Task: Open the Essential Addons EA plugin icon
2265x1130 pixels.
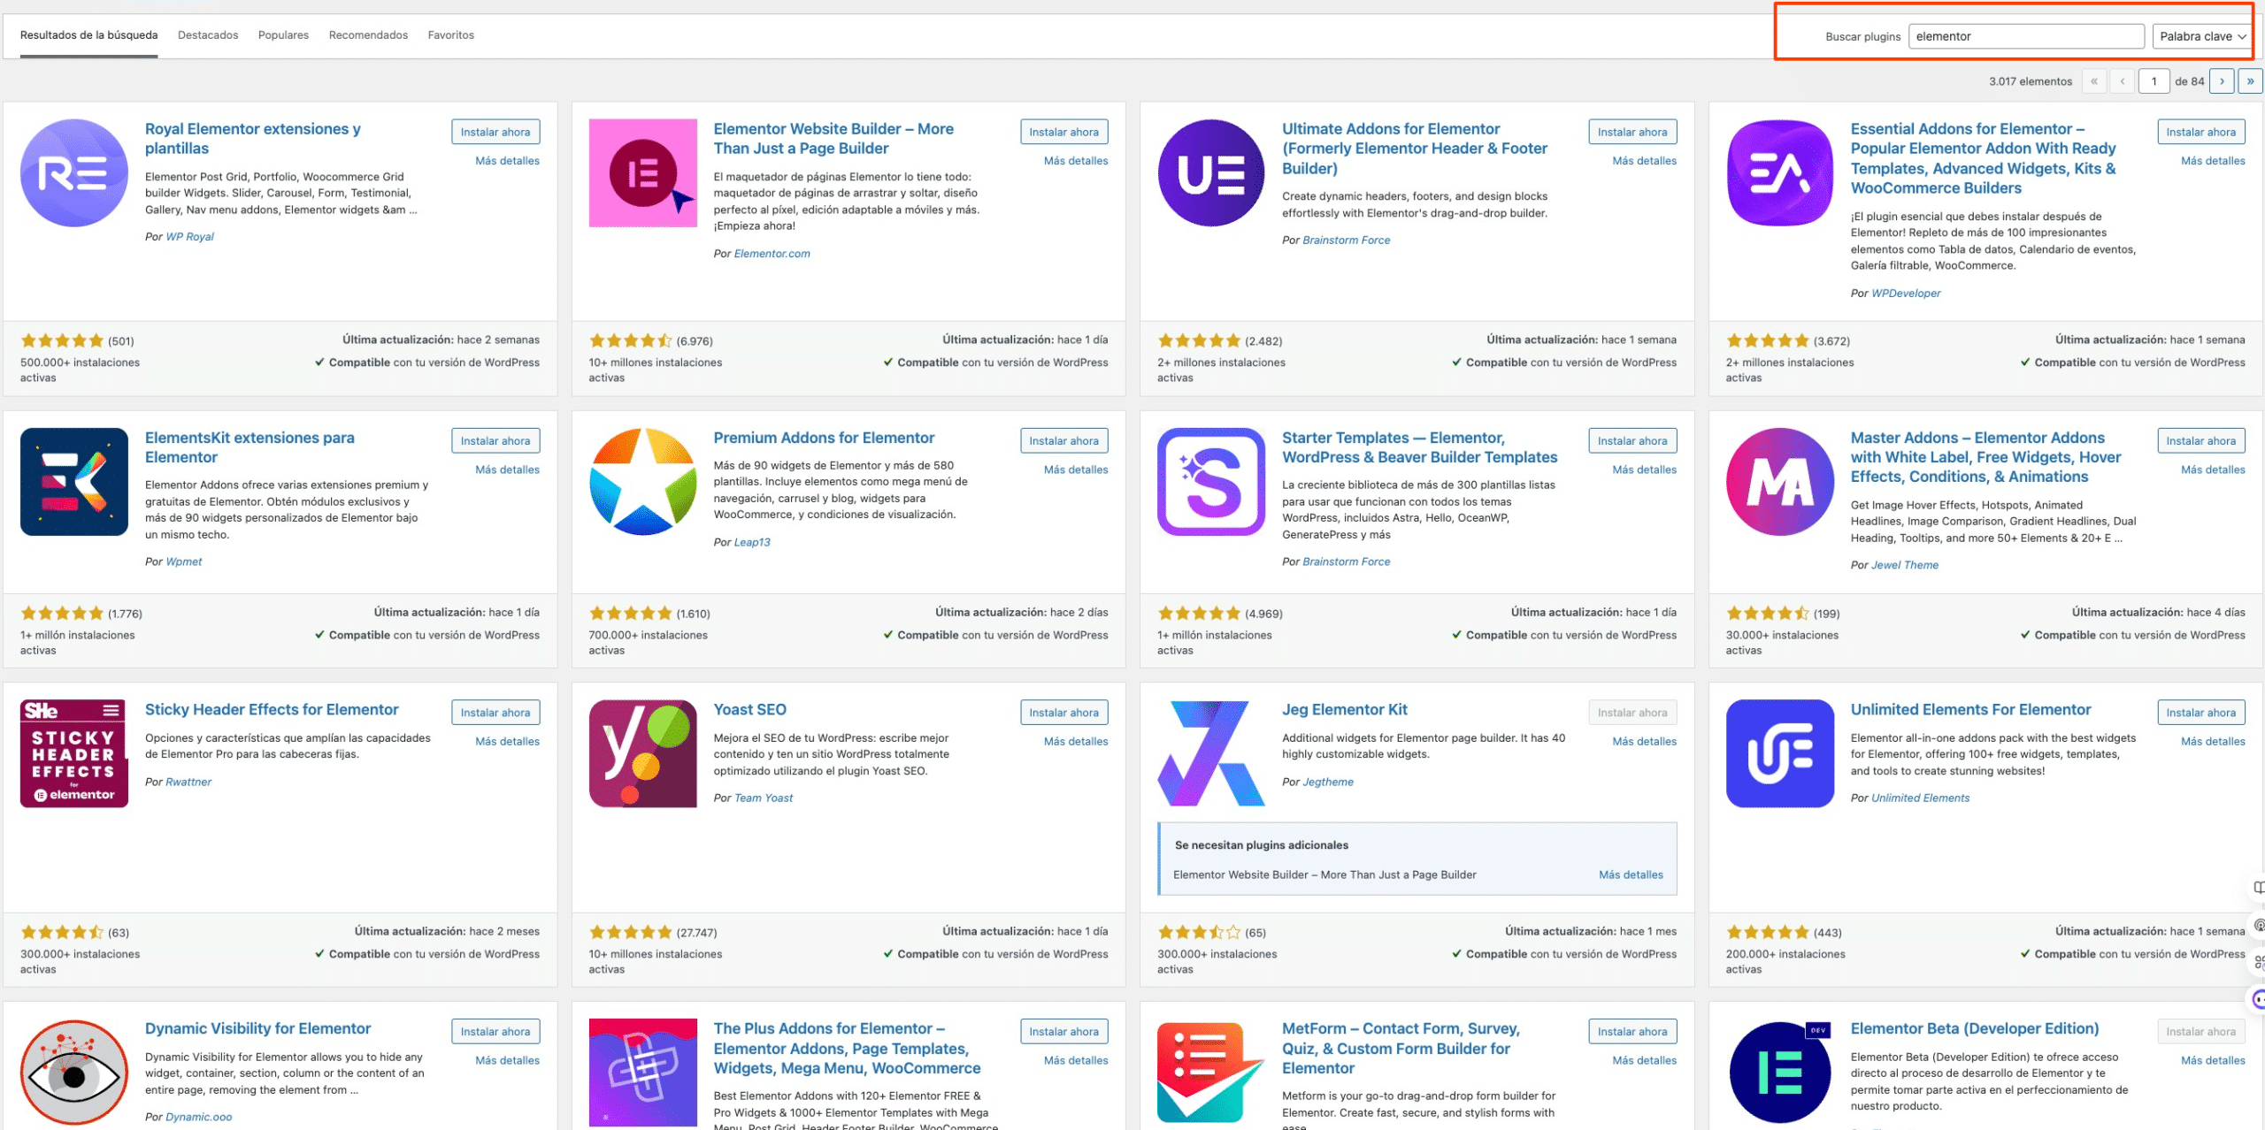Action: click(1780, 173)
